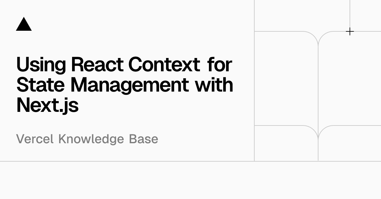Click the upper curved grid junction
Viewport: 381px width, 199px height.
pos(318,40)
